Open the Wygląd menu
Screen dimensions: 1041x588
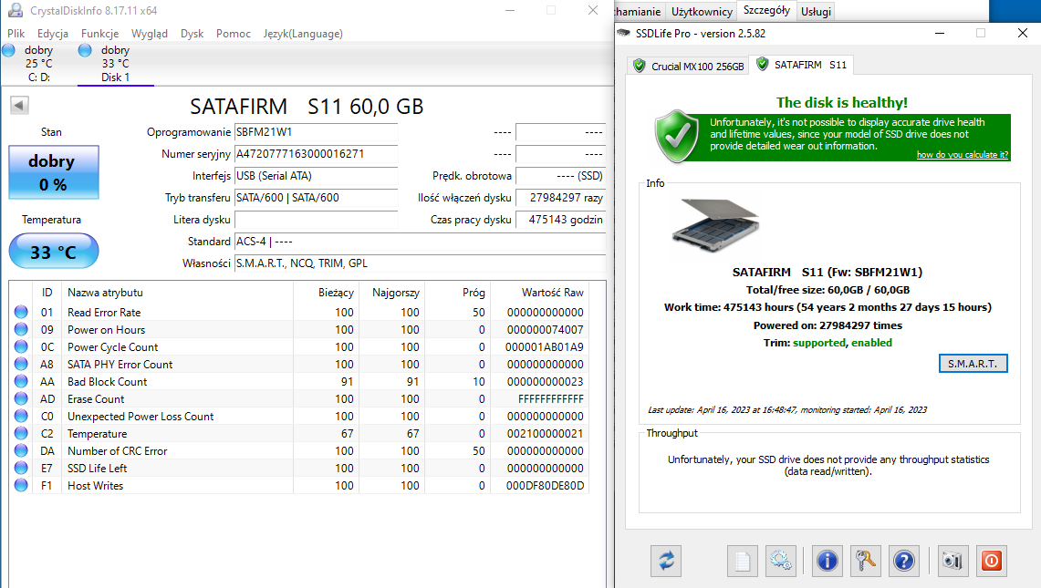150,33
